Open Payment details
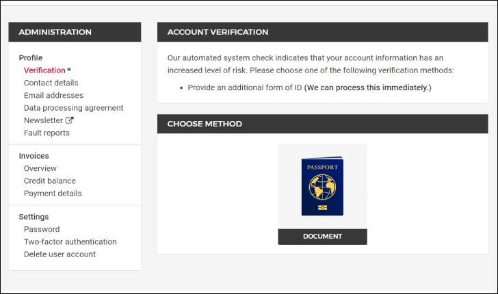This screenshot has height=294, width=498. [x=53, y=193]
